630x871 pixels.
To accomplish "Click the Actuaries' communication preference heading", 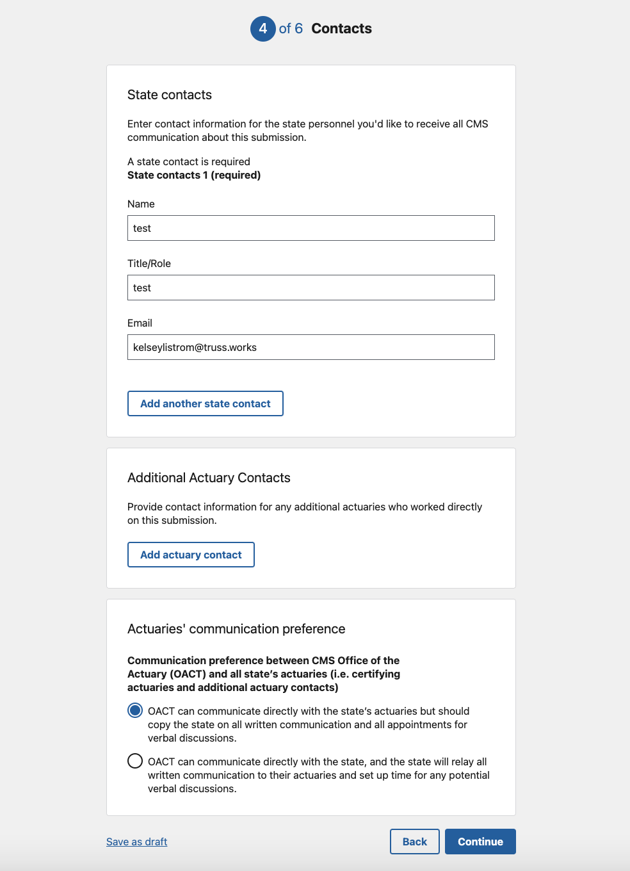I will [x=236, y=630].
